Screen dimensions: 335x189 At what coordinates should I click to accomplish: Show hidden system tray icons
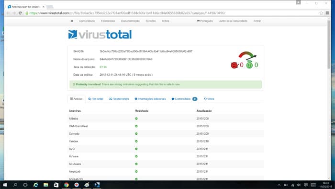[279, 185]
